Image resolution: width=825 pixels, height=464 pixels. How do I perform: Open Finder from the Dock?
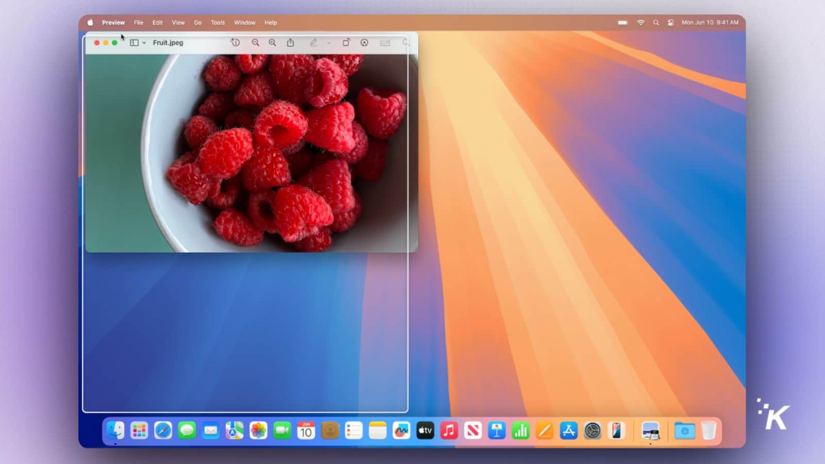pyautogui.click(x=115, y=430)
